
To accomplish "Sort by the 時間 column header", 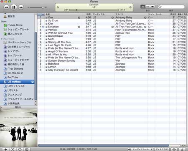I will 86,15.
